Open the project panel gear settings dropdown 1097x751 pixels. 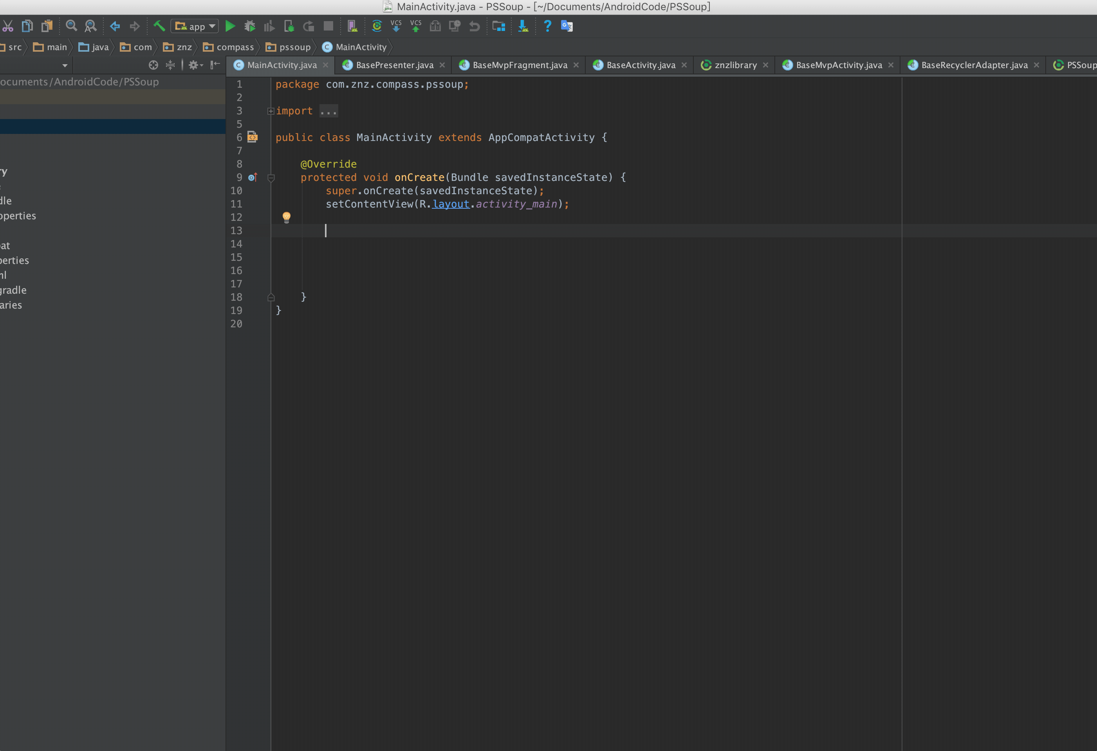195,65
